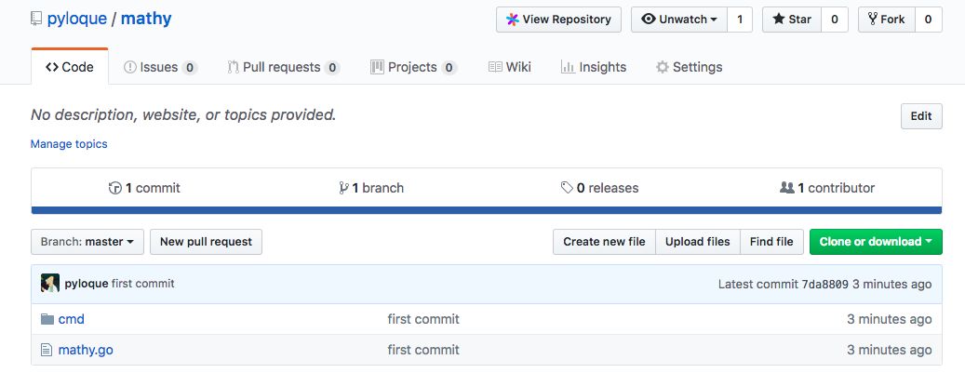This screenshot has height=373, width=965.
Task: Click the mathy.go file icon
Action: (x=47, y=350)
